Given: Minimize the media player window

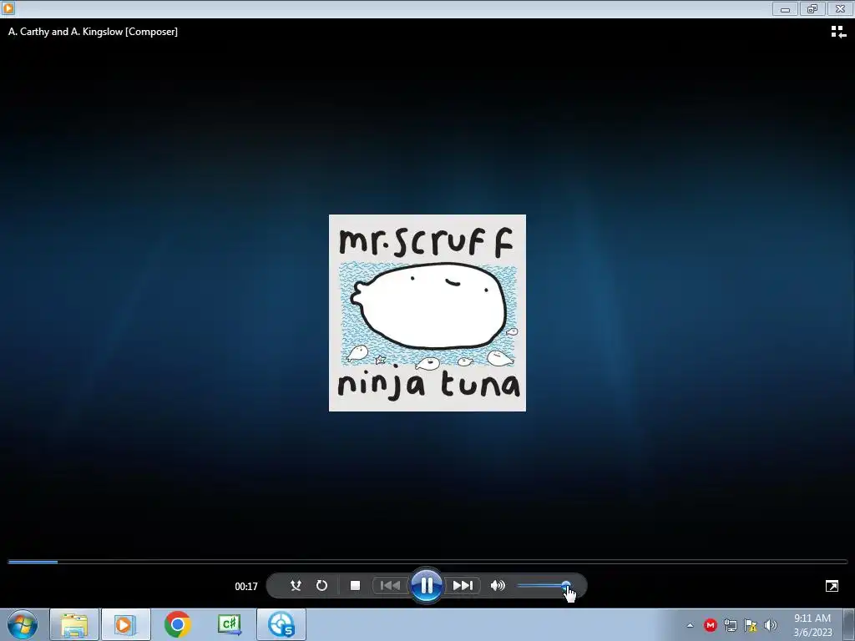Looking at the screenshot, I should pos(785,8).
